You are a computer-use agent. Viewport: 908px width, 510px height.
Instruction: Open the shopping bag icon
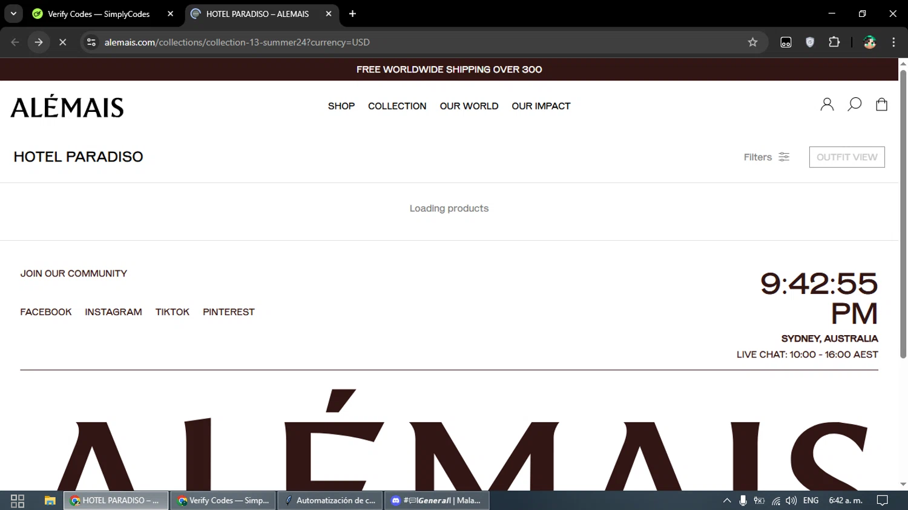(882, 105)
